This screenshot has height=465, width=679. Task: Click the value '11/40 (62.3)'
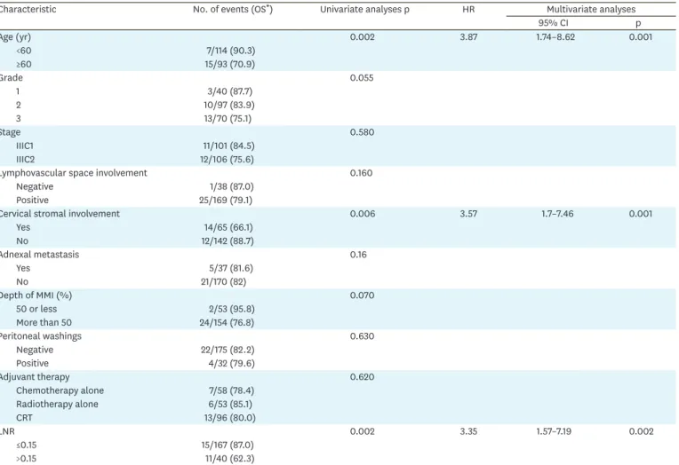click(229, 459)
